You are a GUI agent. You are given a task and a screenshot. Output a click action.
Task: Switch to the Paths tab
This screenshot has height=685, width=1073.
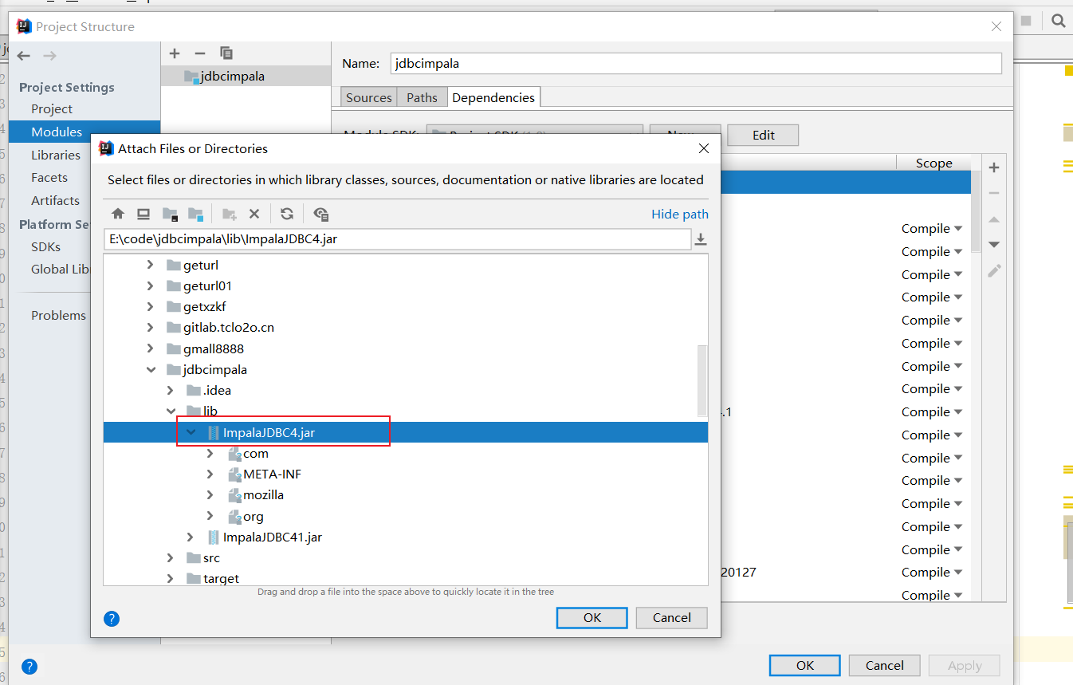422,97
